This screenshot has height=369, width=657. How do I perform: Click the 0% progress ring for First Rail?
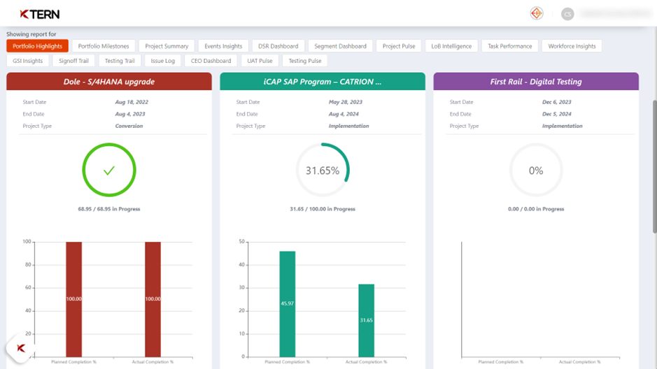pos(536,171)
